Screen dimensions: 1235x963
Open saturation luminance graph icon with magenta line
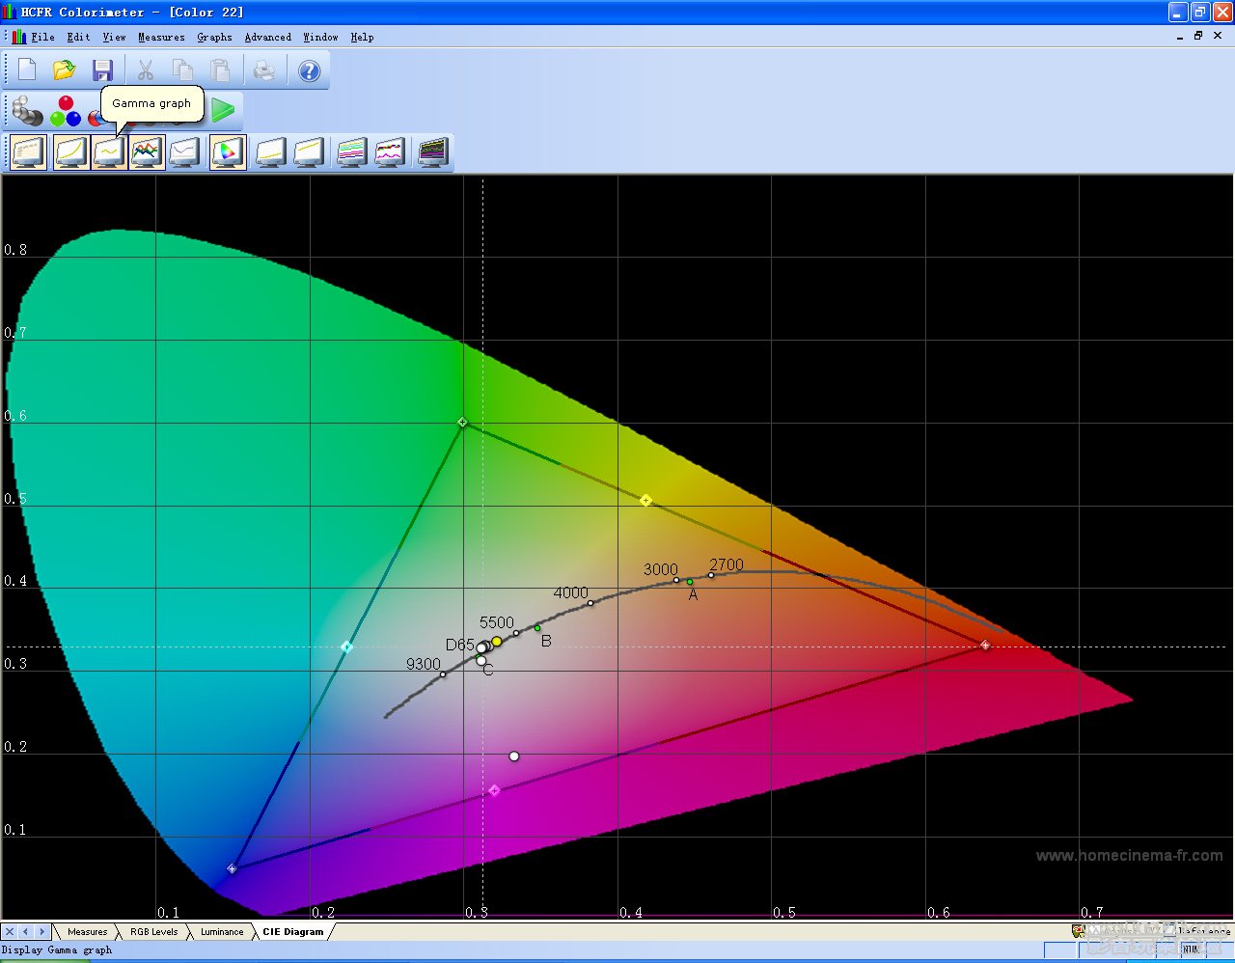point(389,152)
